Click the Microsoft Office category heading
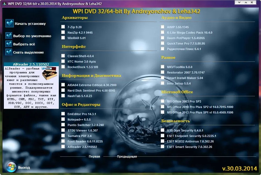The height and width of the screenshot is (175, 261). [x=177, y=92]
